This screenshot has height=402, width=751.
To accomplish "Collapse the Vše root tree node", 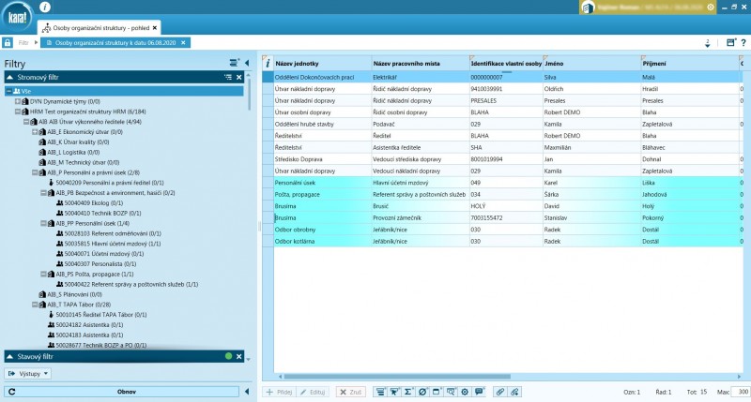I will tap(8, 91).
